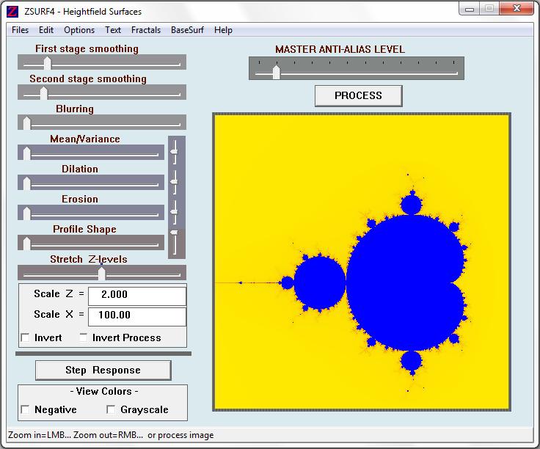Screen dimensions: 540x449
Task: Close the ZSURF4 window
Action: pos(517,9)
